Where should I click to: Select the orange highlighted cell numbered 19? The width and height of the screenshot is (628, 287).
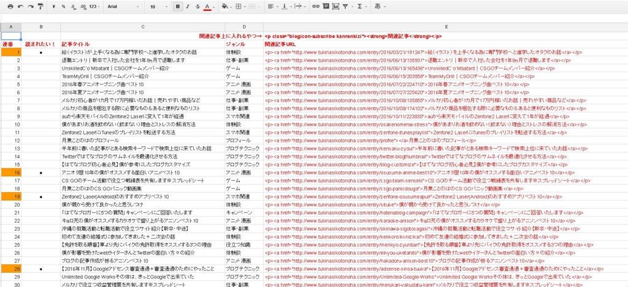click(11, 196)
